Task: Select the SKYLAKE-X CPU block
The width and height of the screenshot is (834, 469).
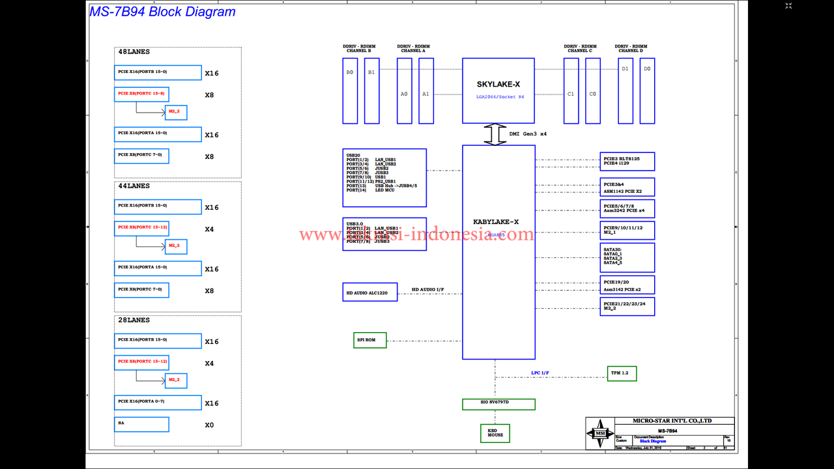Action: pos(498,91)
